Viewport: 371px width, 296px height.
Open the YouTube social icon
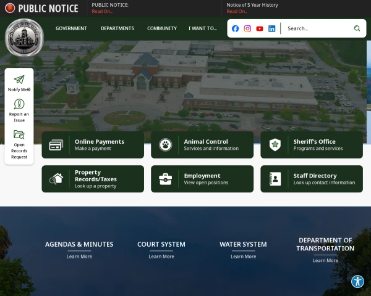[260, 28]
